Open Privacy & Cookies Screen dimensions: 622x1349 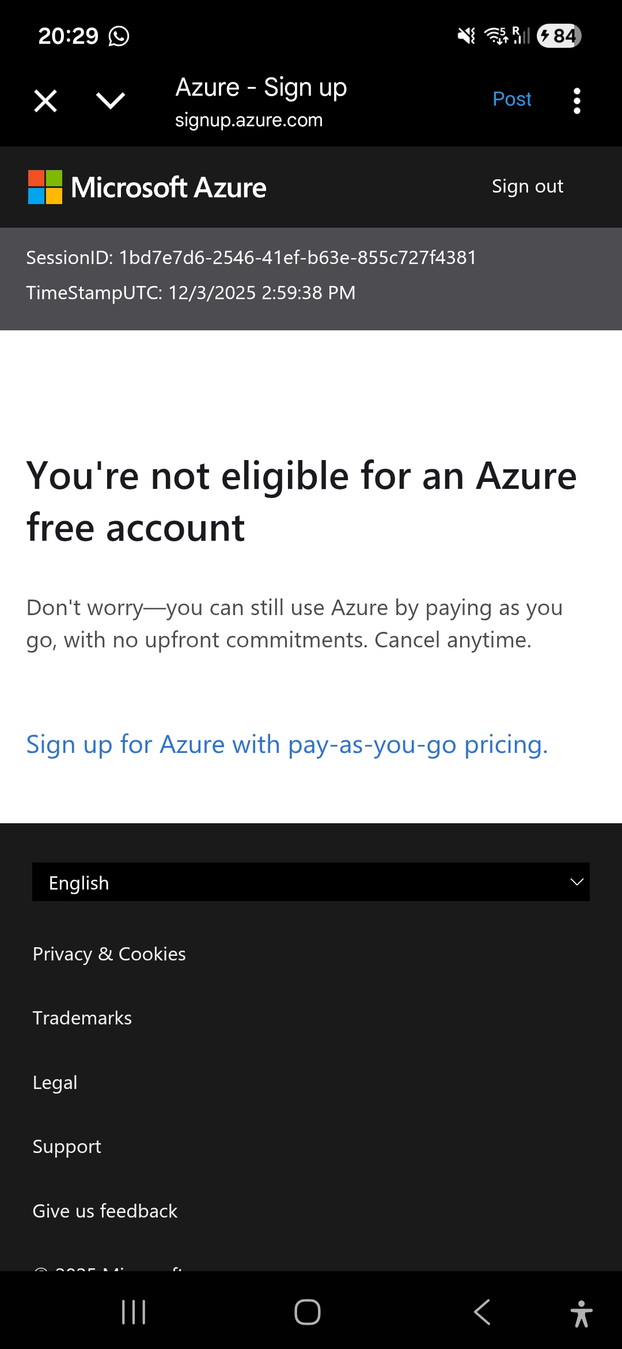point(109,954)
